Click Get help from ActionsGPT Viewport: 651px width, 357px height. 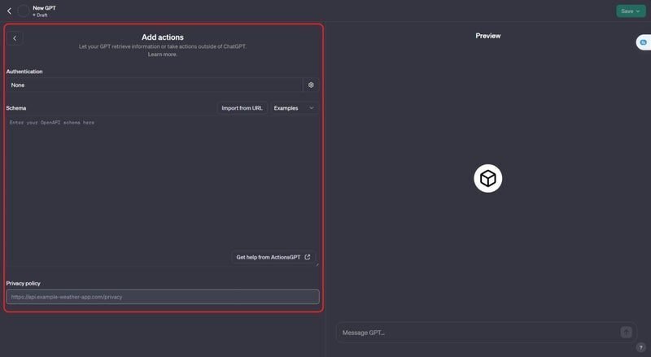[x=273, y=257]
